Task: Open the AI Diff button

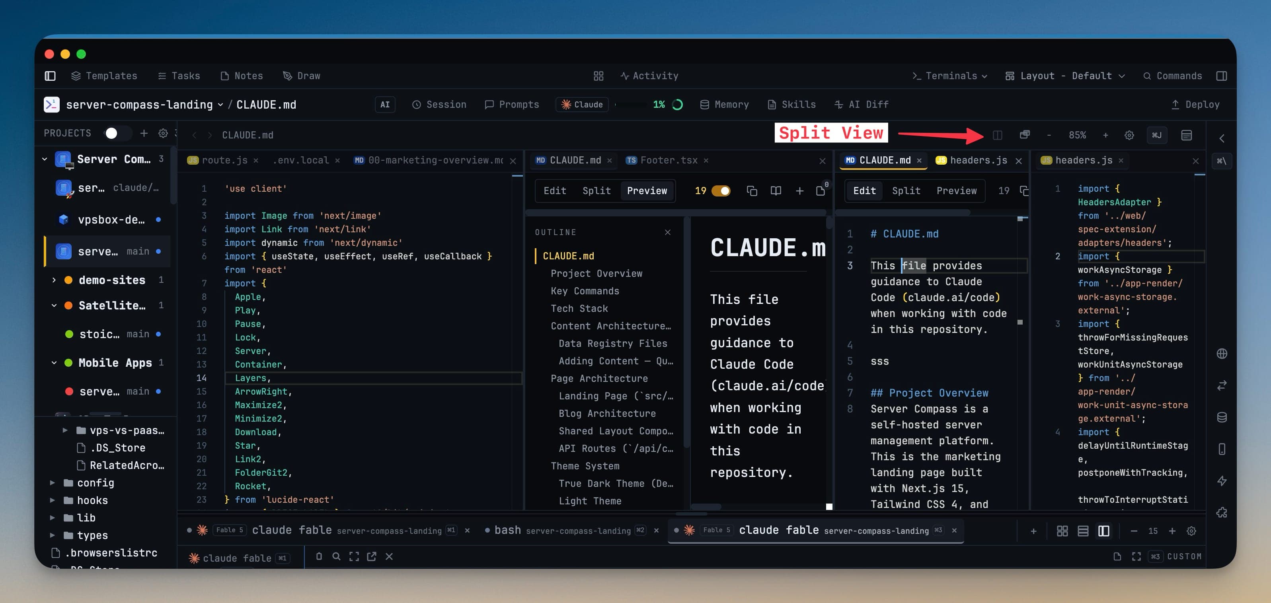Action: click(861, 105)
